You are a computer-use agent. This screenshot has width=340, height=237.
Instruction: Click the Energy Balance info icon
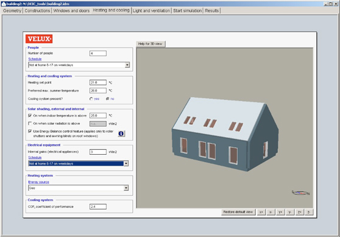click(x=121, y=133)
